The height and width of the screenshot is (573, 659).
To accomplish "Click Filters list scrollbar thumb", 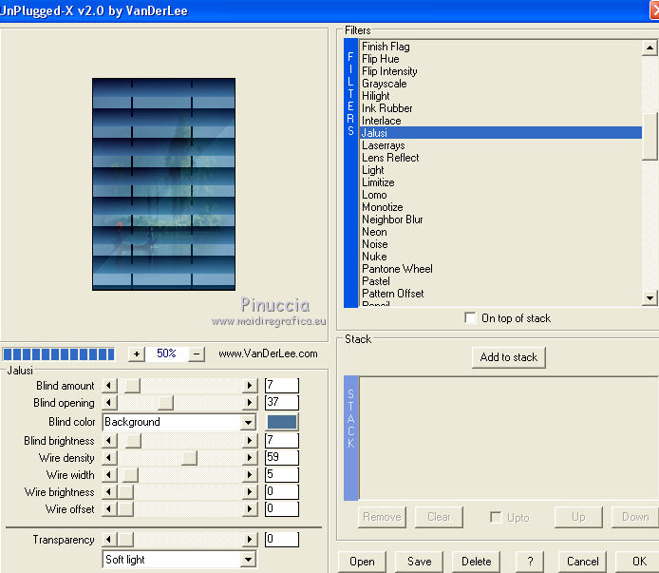I will click(650, 137).
